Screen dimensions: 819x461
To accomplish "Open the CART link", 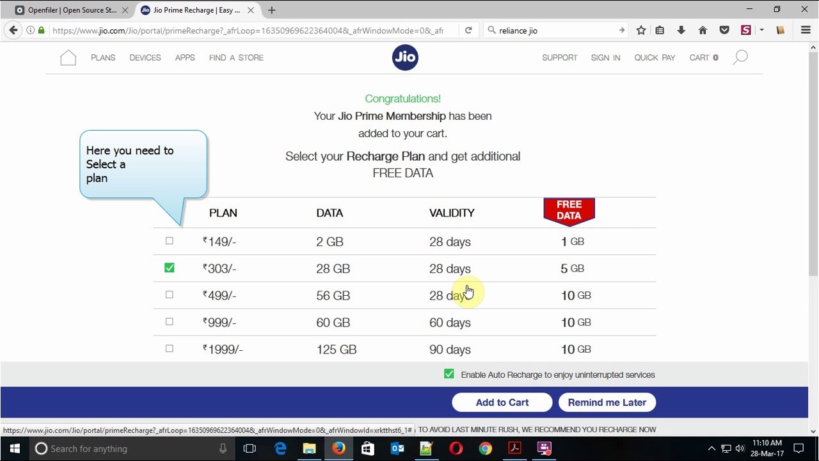I will click(703, 58).
